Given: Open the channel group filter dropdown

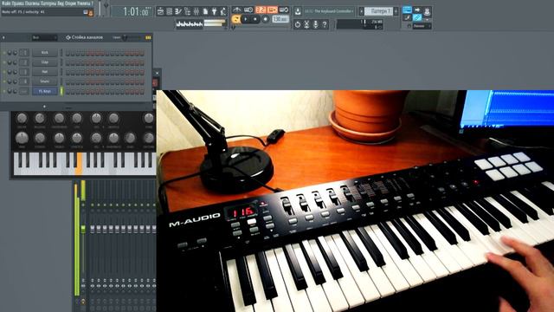Looking at the screenshot, I should coord(44,37).
